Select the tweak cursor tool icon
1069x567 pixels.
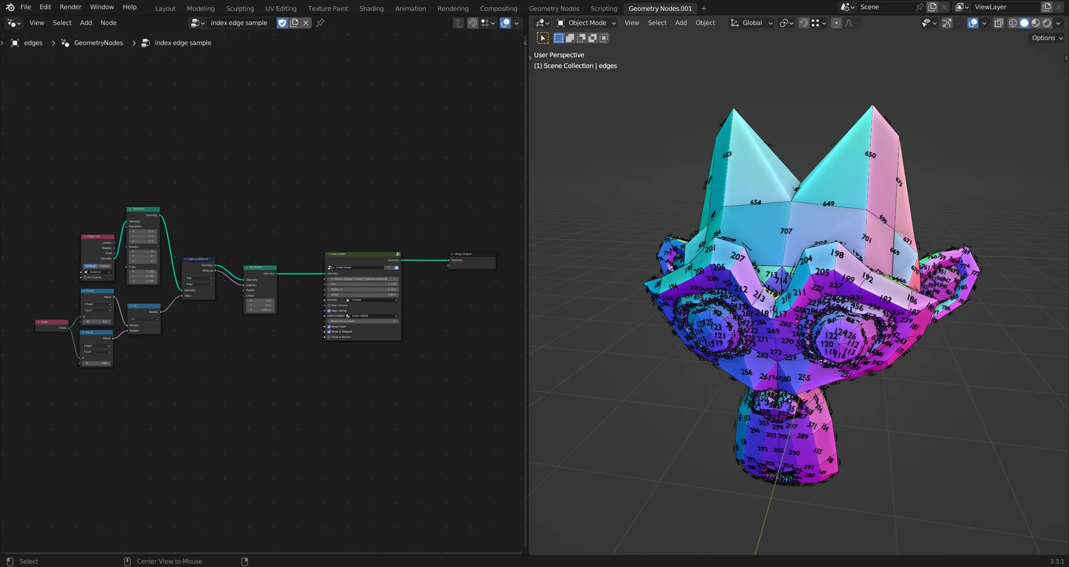[x=543, y=38]
